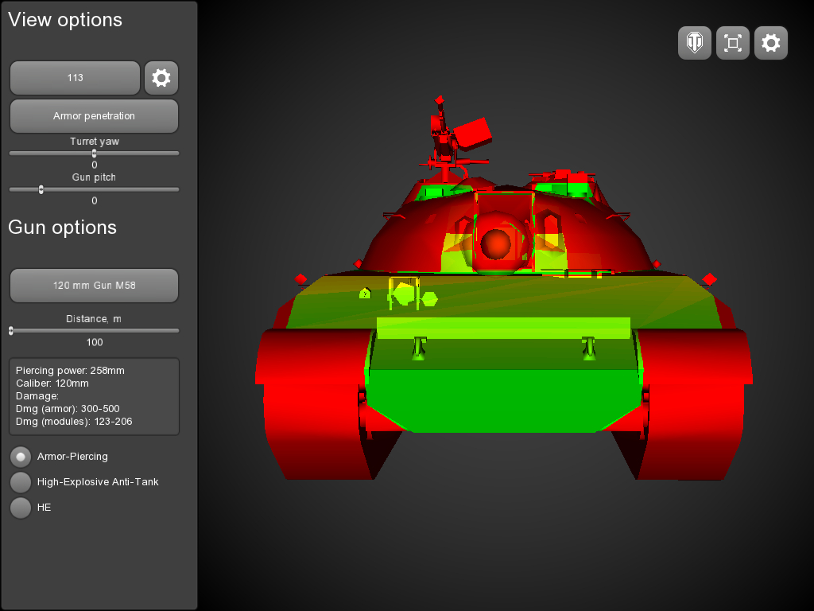Click the View options heading
The image size is (814, 611).
[65, 20]
